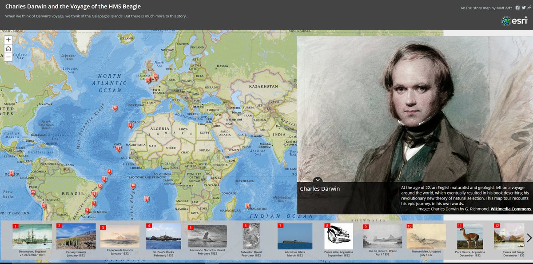Open Rio de Jenairo, Brazil thumbnail
The width and height of the screenshot is (533, 264).
[382, 236]
